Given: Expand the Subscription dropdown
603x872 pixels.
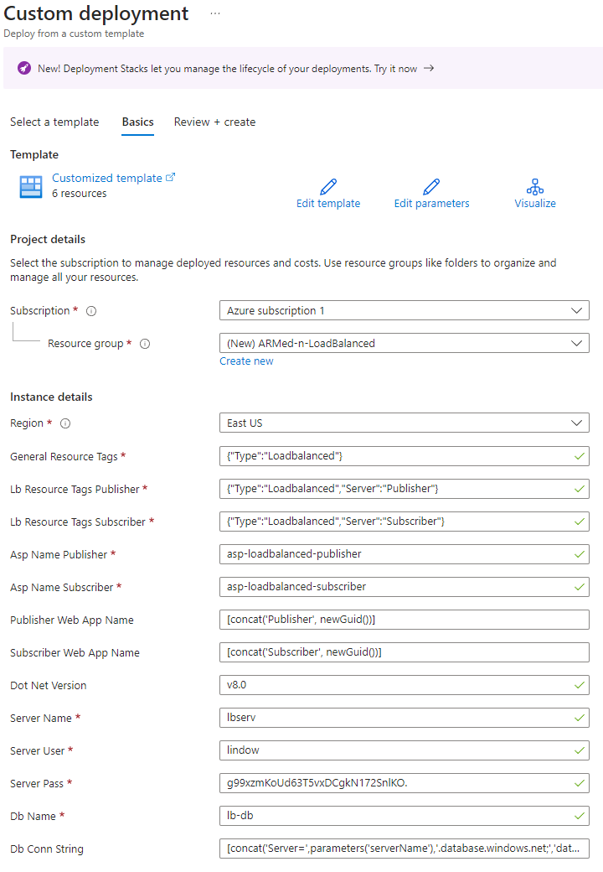Looking at the screenshot, I should [405, 310].
